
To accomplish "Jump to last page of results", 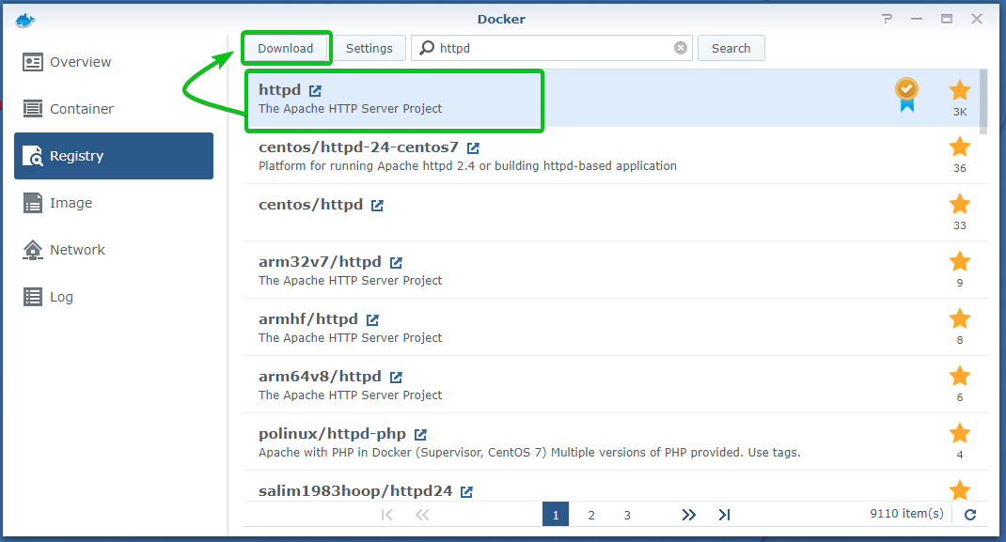I will (x=724, y=515).
